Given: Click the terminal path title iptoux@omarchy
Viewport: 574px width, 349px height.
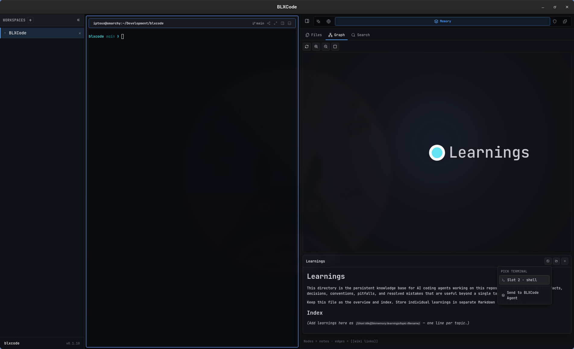Looking at the screenshot, I should tap(128, 23).
